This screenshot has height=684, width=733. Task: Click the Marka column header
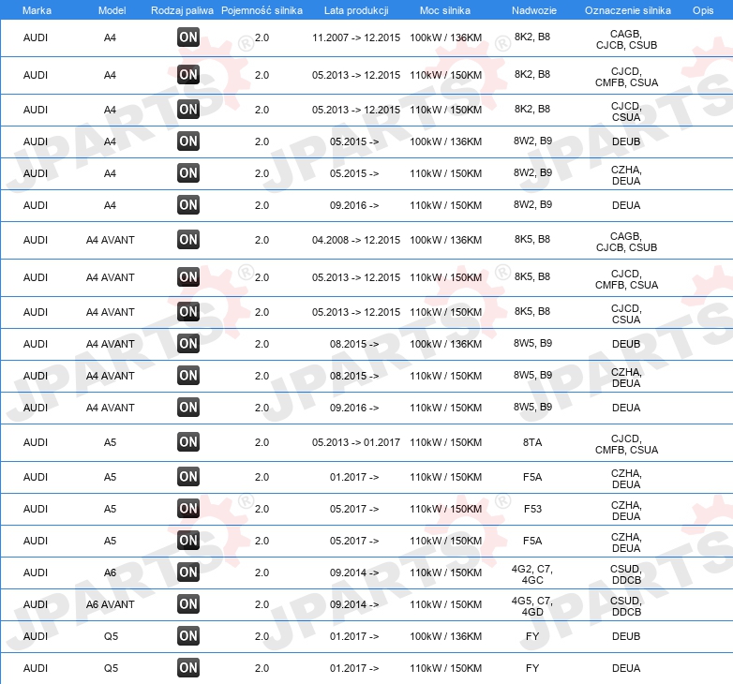[x=37, y=10]
